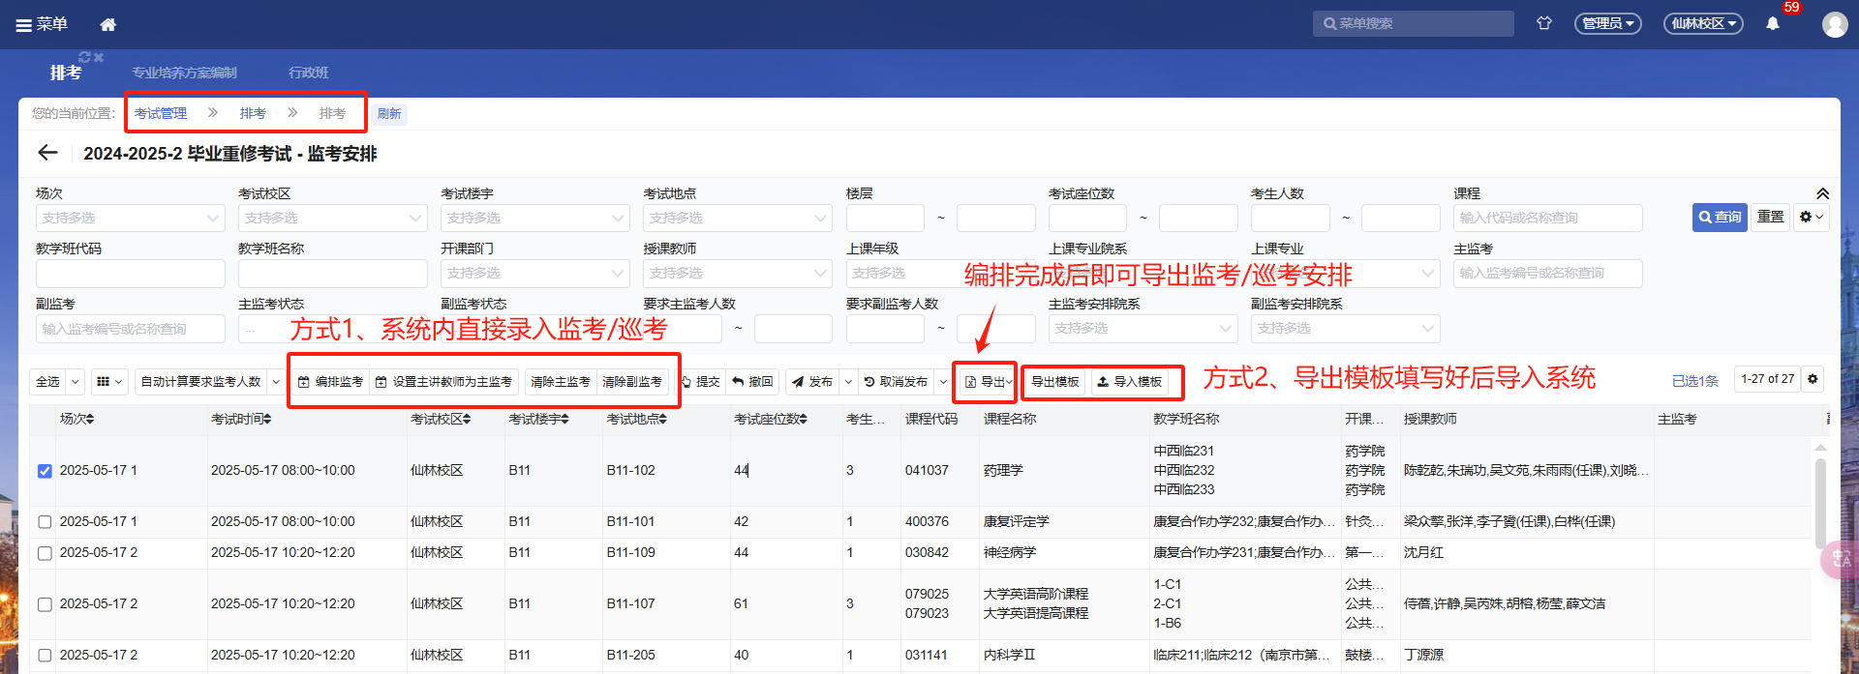Click the home icon in the top bar
Viewport: 1859px width, 674px height.
tap(107, 24)
